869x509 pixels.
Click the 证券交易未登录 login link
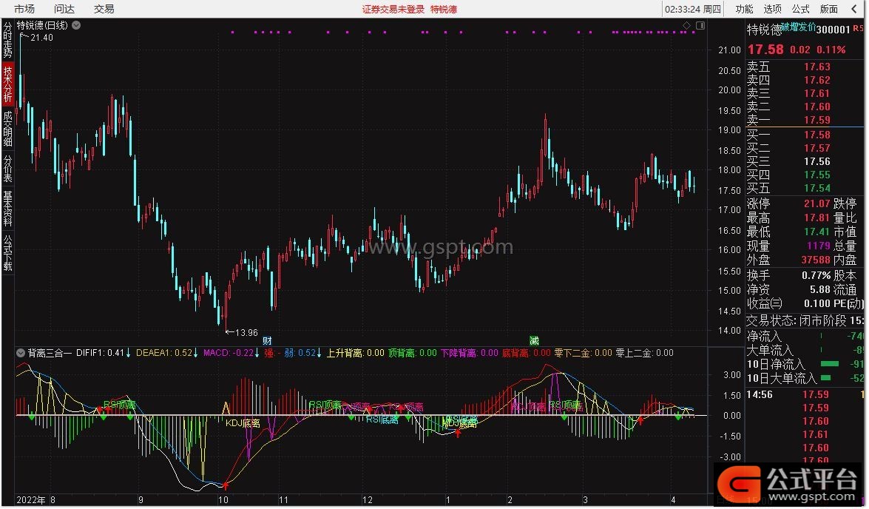(393, 9)
